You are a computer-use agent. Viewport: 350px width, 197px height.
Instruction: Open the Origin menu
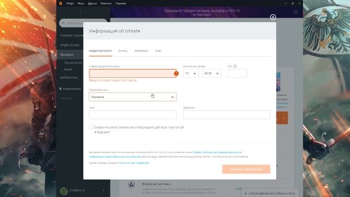[x=70, y=3]
